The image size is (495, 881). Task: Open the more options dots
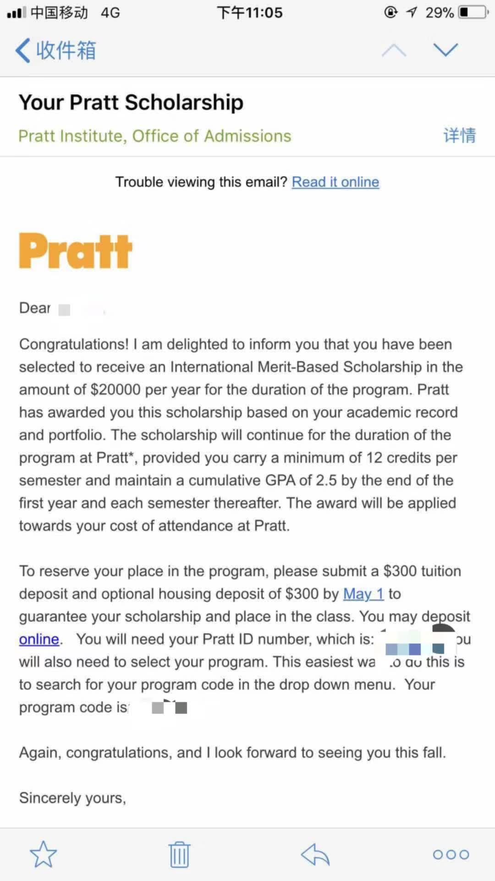pyautogui.click(x=451, y=854)
